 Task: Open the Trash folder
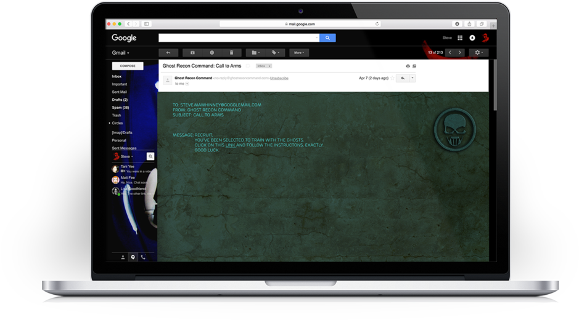tap(117, 115)
